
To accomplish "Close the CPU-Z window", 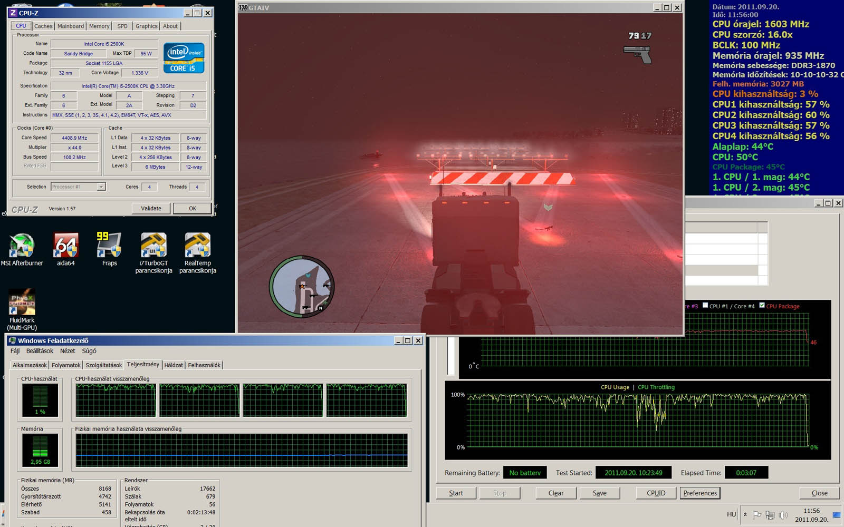I will coord(208,13).
